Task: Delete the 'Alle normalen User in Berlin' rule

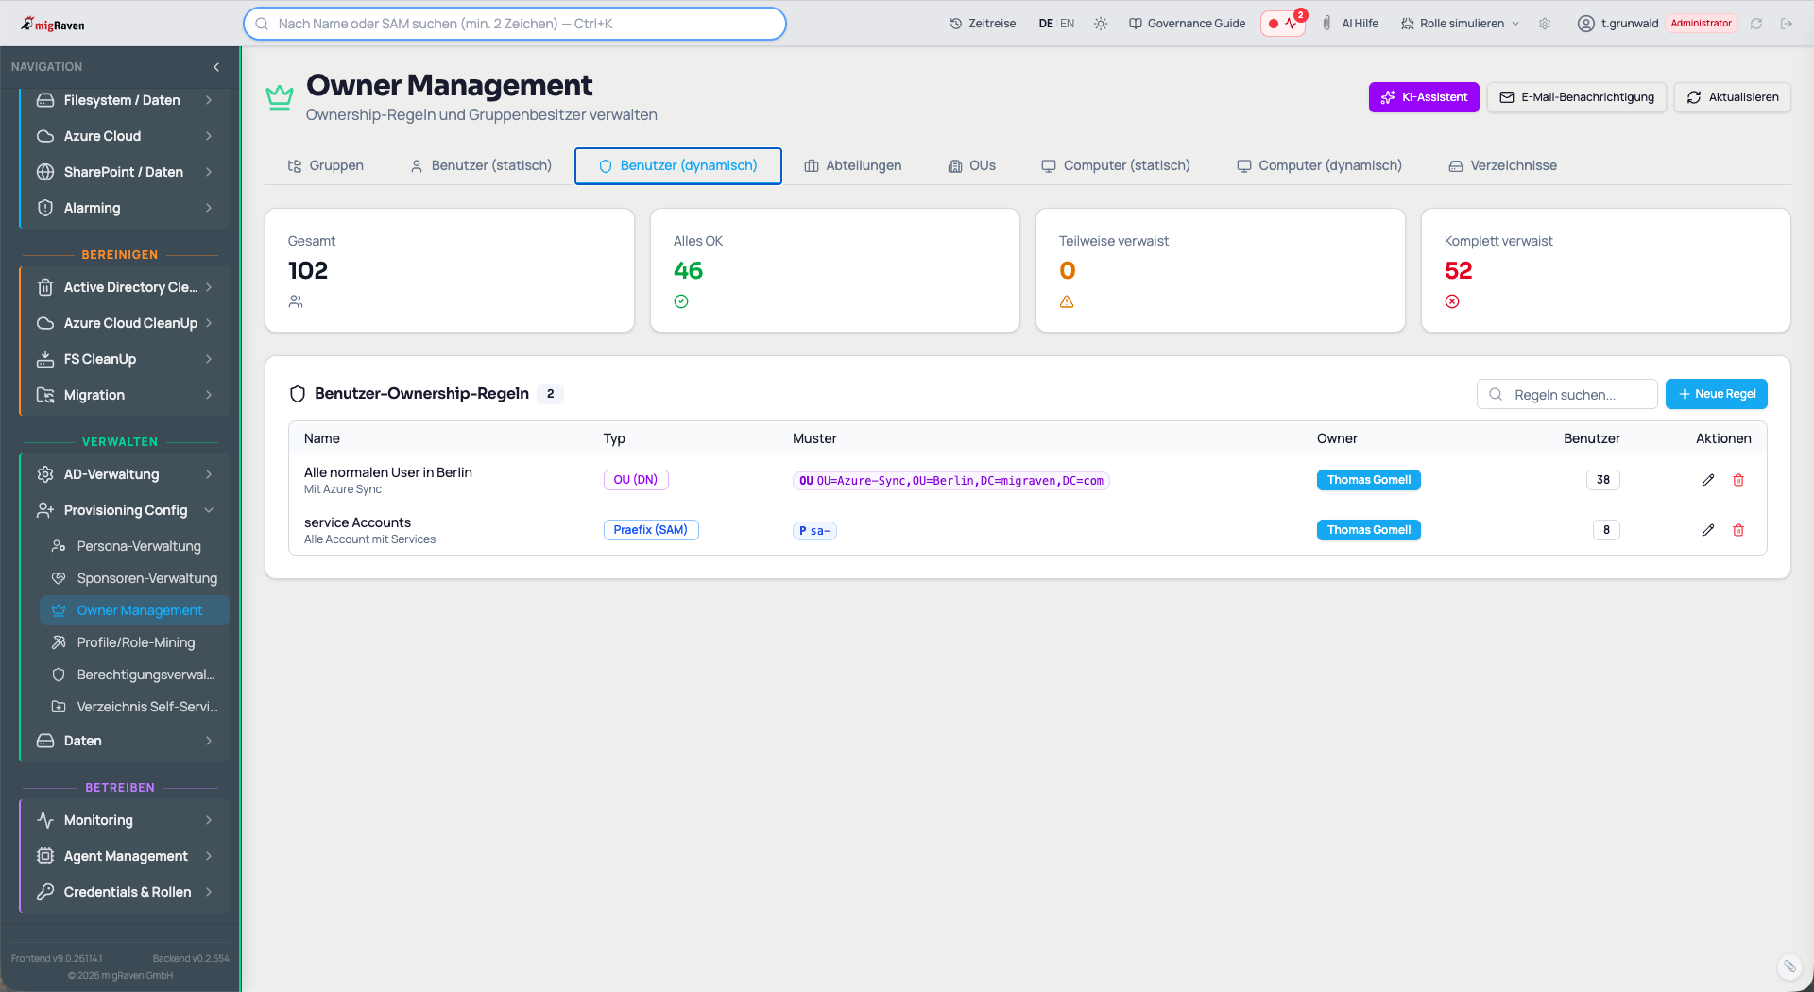Action: tap(1737, 480)
